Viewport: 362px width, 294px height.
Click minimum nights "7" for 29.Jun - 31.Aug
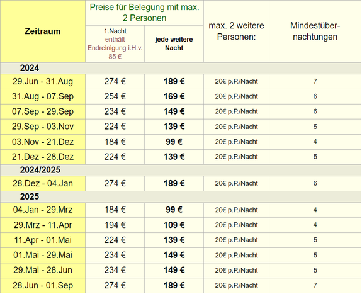point(315,81)
